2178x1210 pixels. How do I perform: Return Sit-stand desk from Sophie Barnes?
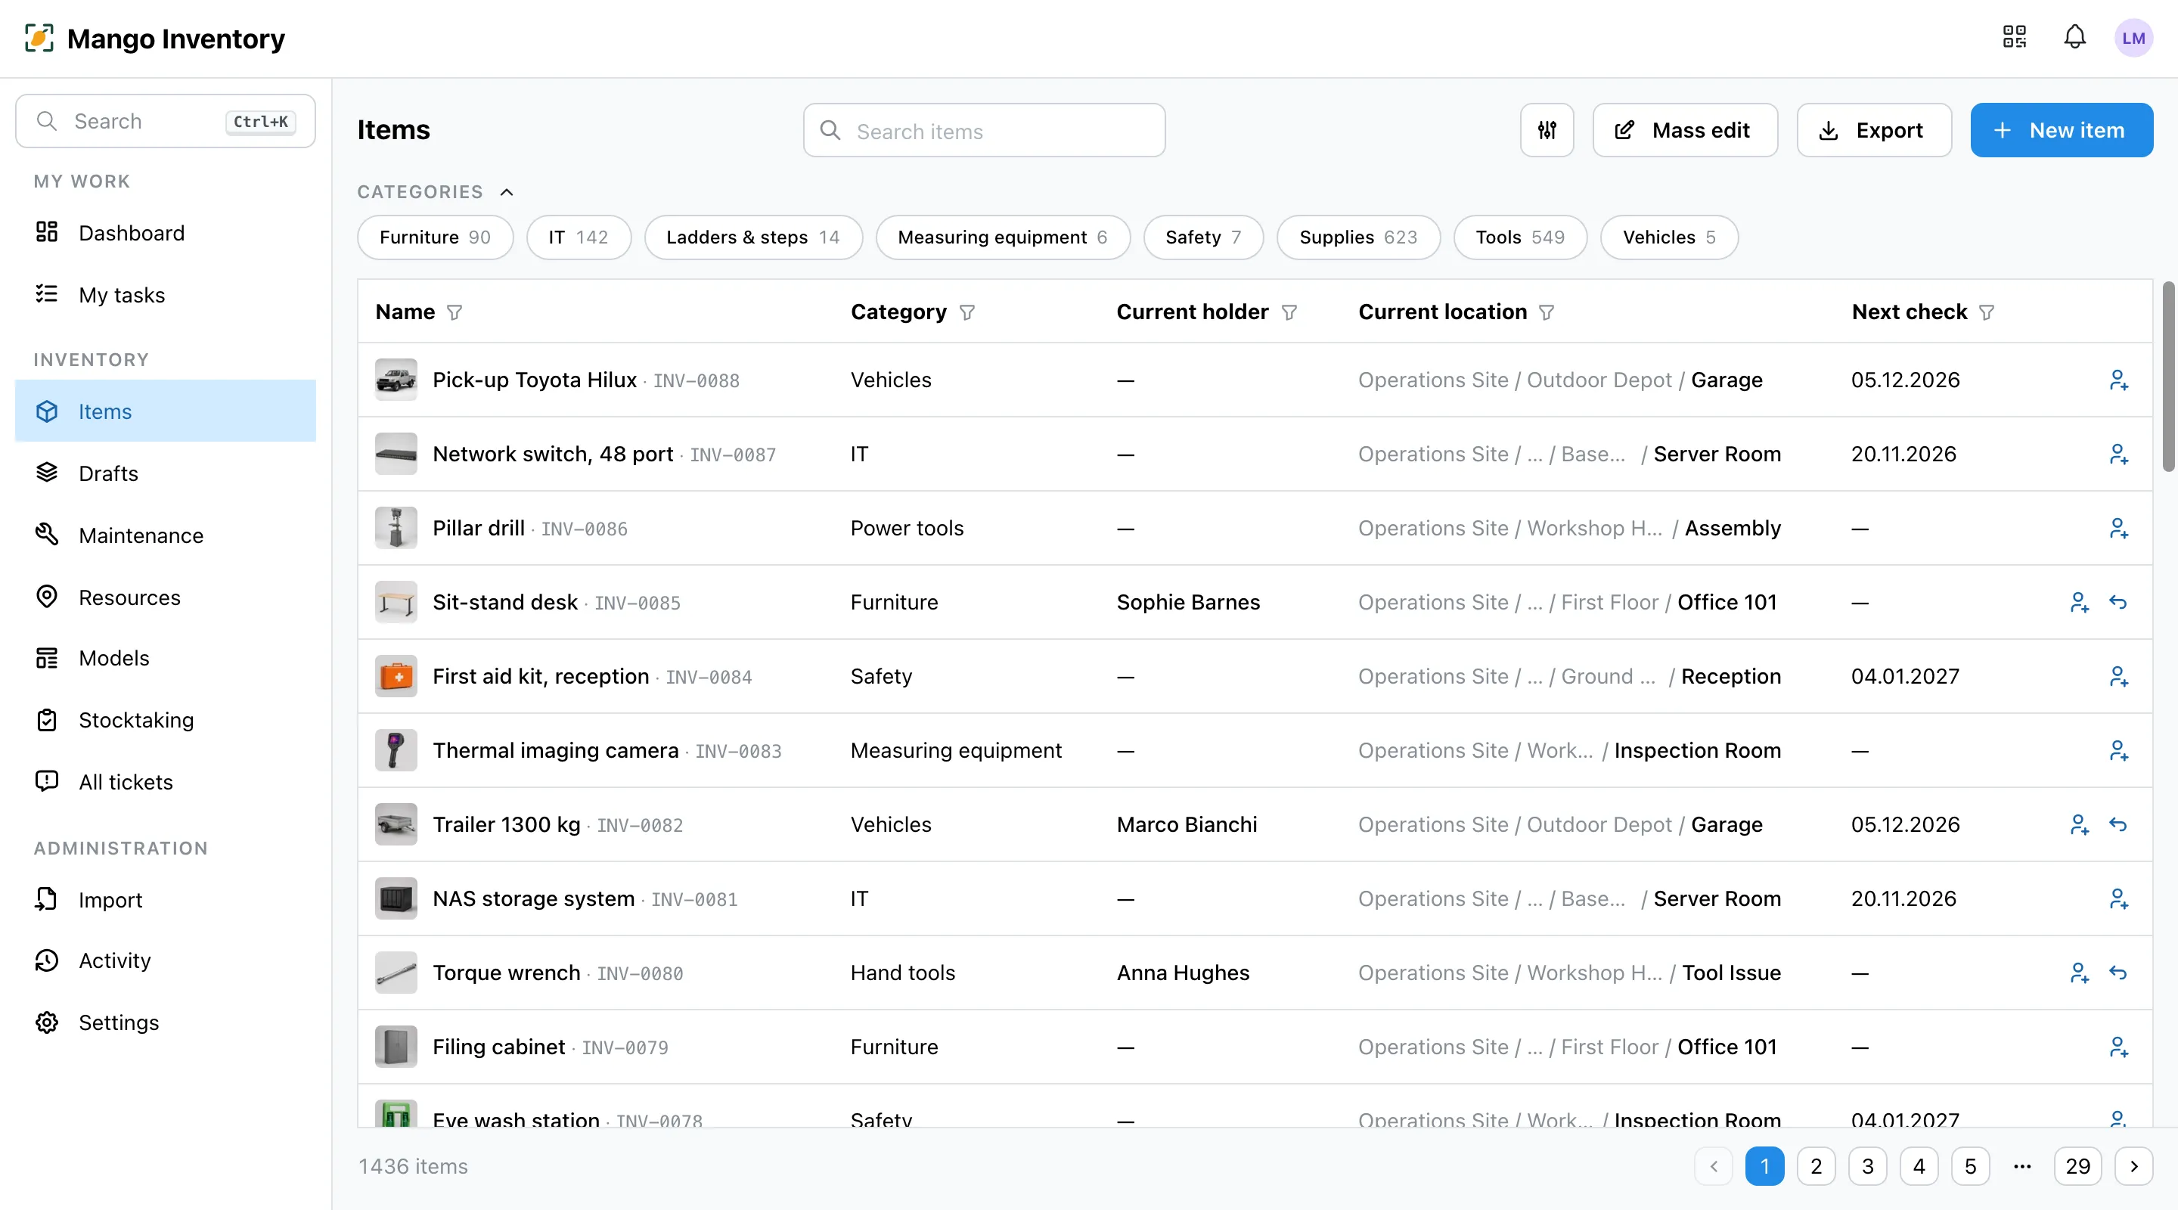pos(2118,602)
